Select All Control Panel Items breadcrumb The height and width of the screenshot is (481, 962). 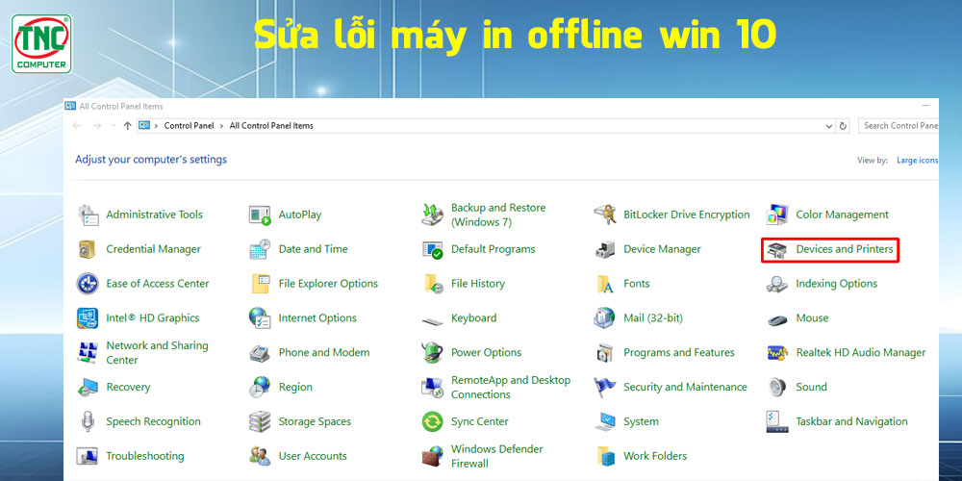[271, 126]
